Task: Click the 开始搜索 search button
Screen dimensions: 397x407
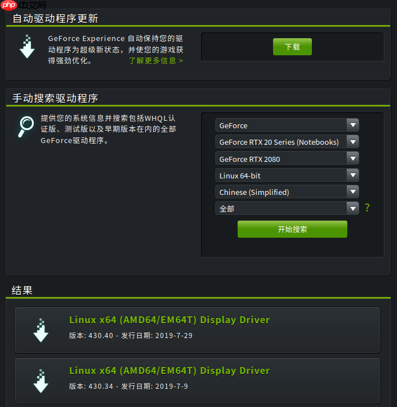Action: point(292,229)
